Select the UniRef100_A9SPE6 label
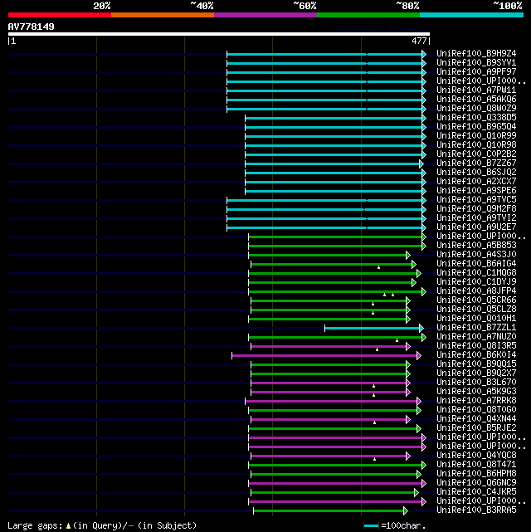 coord(476,191)
